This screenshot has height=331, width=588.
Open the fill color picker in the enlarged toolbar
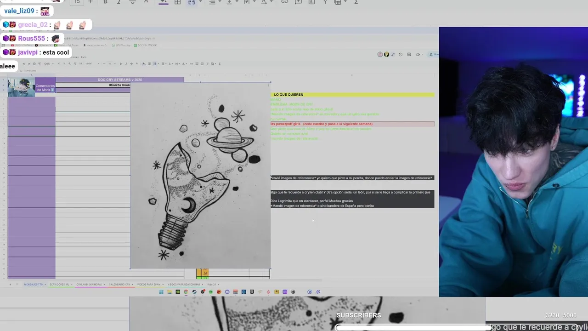tap(163, 2)
